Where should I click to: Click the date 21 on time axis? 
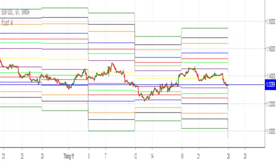click(x=198, y=156)
